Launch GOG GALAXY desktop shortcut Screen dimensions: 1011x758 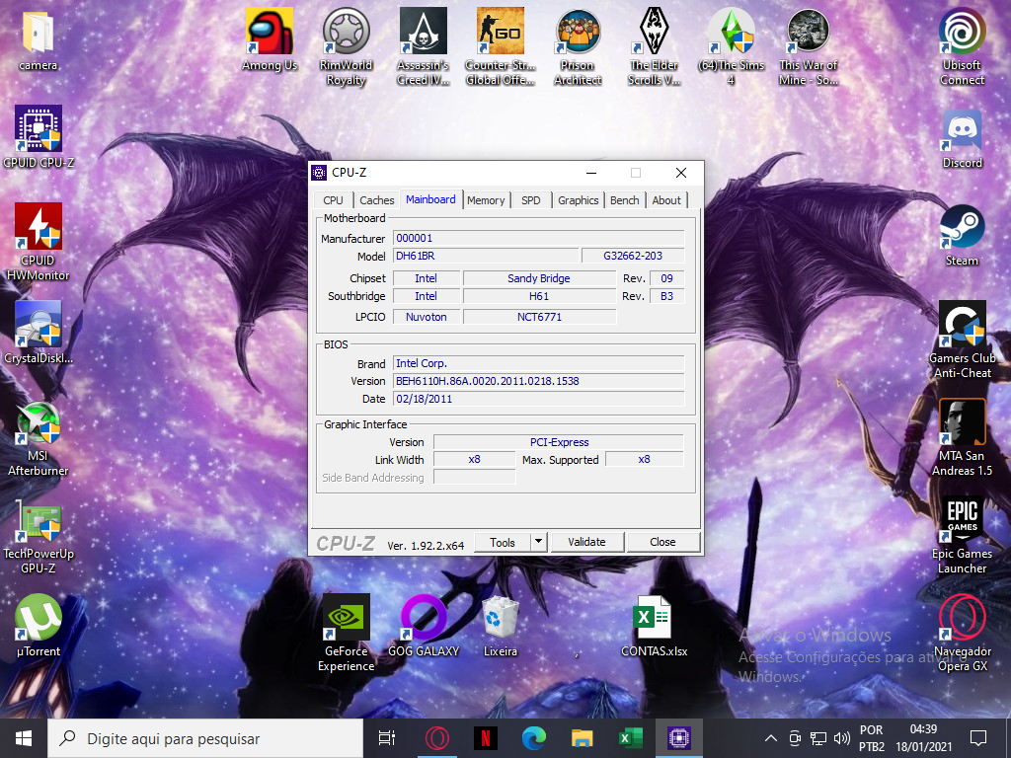tap(423, 627)
